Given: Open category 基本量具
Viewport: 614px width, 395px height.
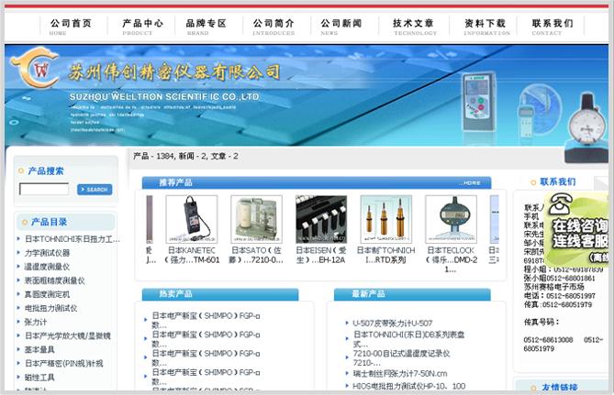Looking at the screenshot, I should (x=39, y=349).
